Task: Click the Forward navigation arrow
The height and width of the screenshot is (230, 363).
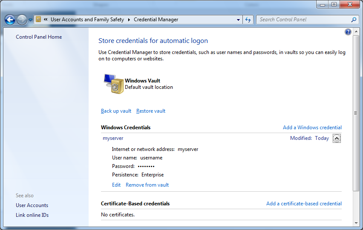Action: point(22,20)
